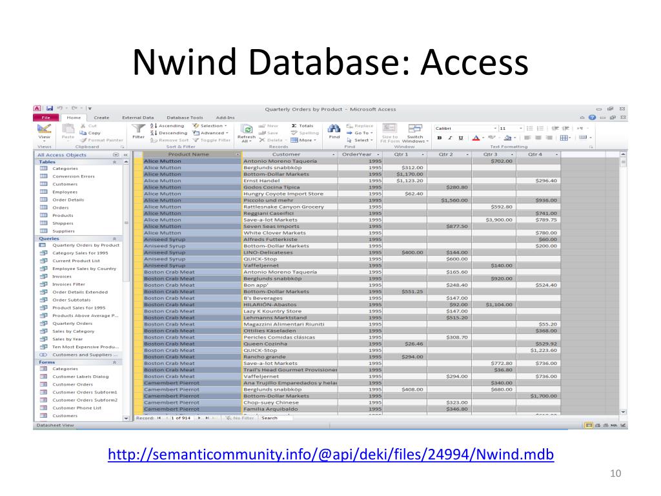Open Invoices query in navigation pane
Viewport: 661px width, 496px height.
61,276
